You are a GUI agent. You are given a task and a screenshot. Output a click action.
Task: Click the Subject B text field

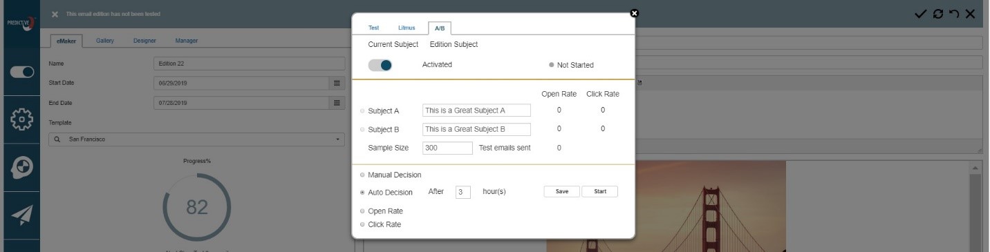click(x=476, y=129)
